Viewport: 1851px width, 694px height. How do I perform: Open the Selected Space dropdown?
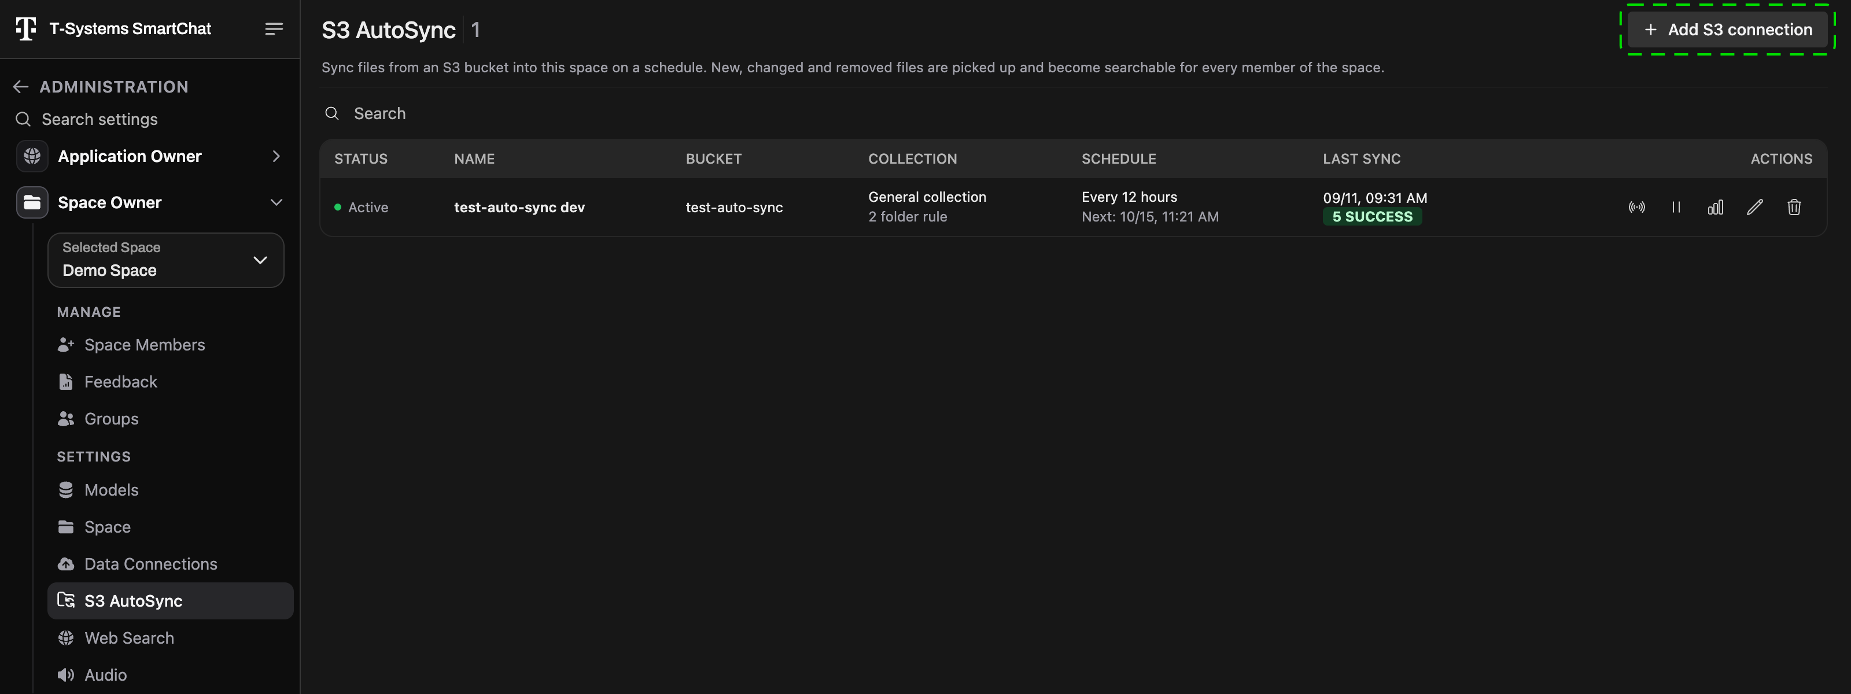[166, 259]
